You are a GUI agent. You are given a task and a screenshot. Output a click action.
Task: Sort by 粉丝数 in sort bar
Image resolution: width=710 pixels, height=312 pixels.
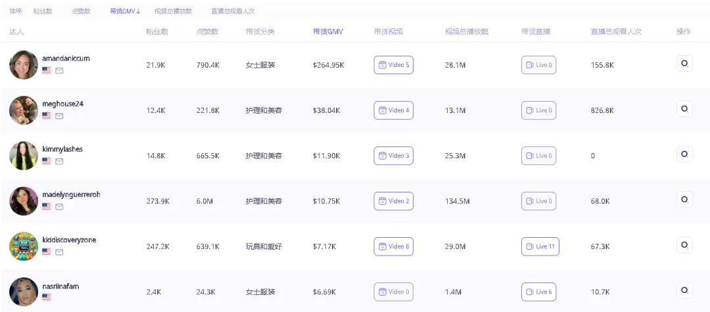point(43,11)
